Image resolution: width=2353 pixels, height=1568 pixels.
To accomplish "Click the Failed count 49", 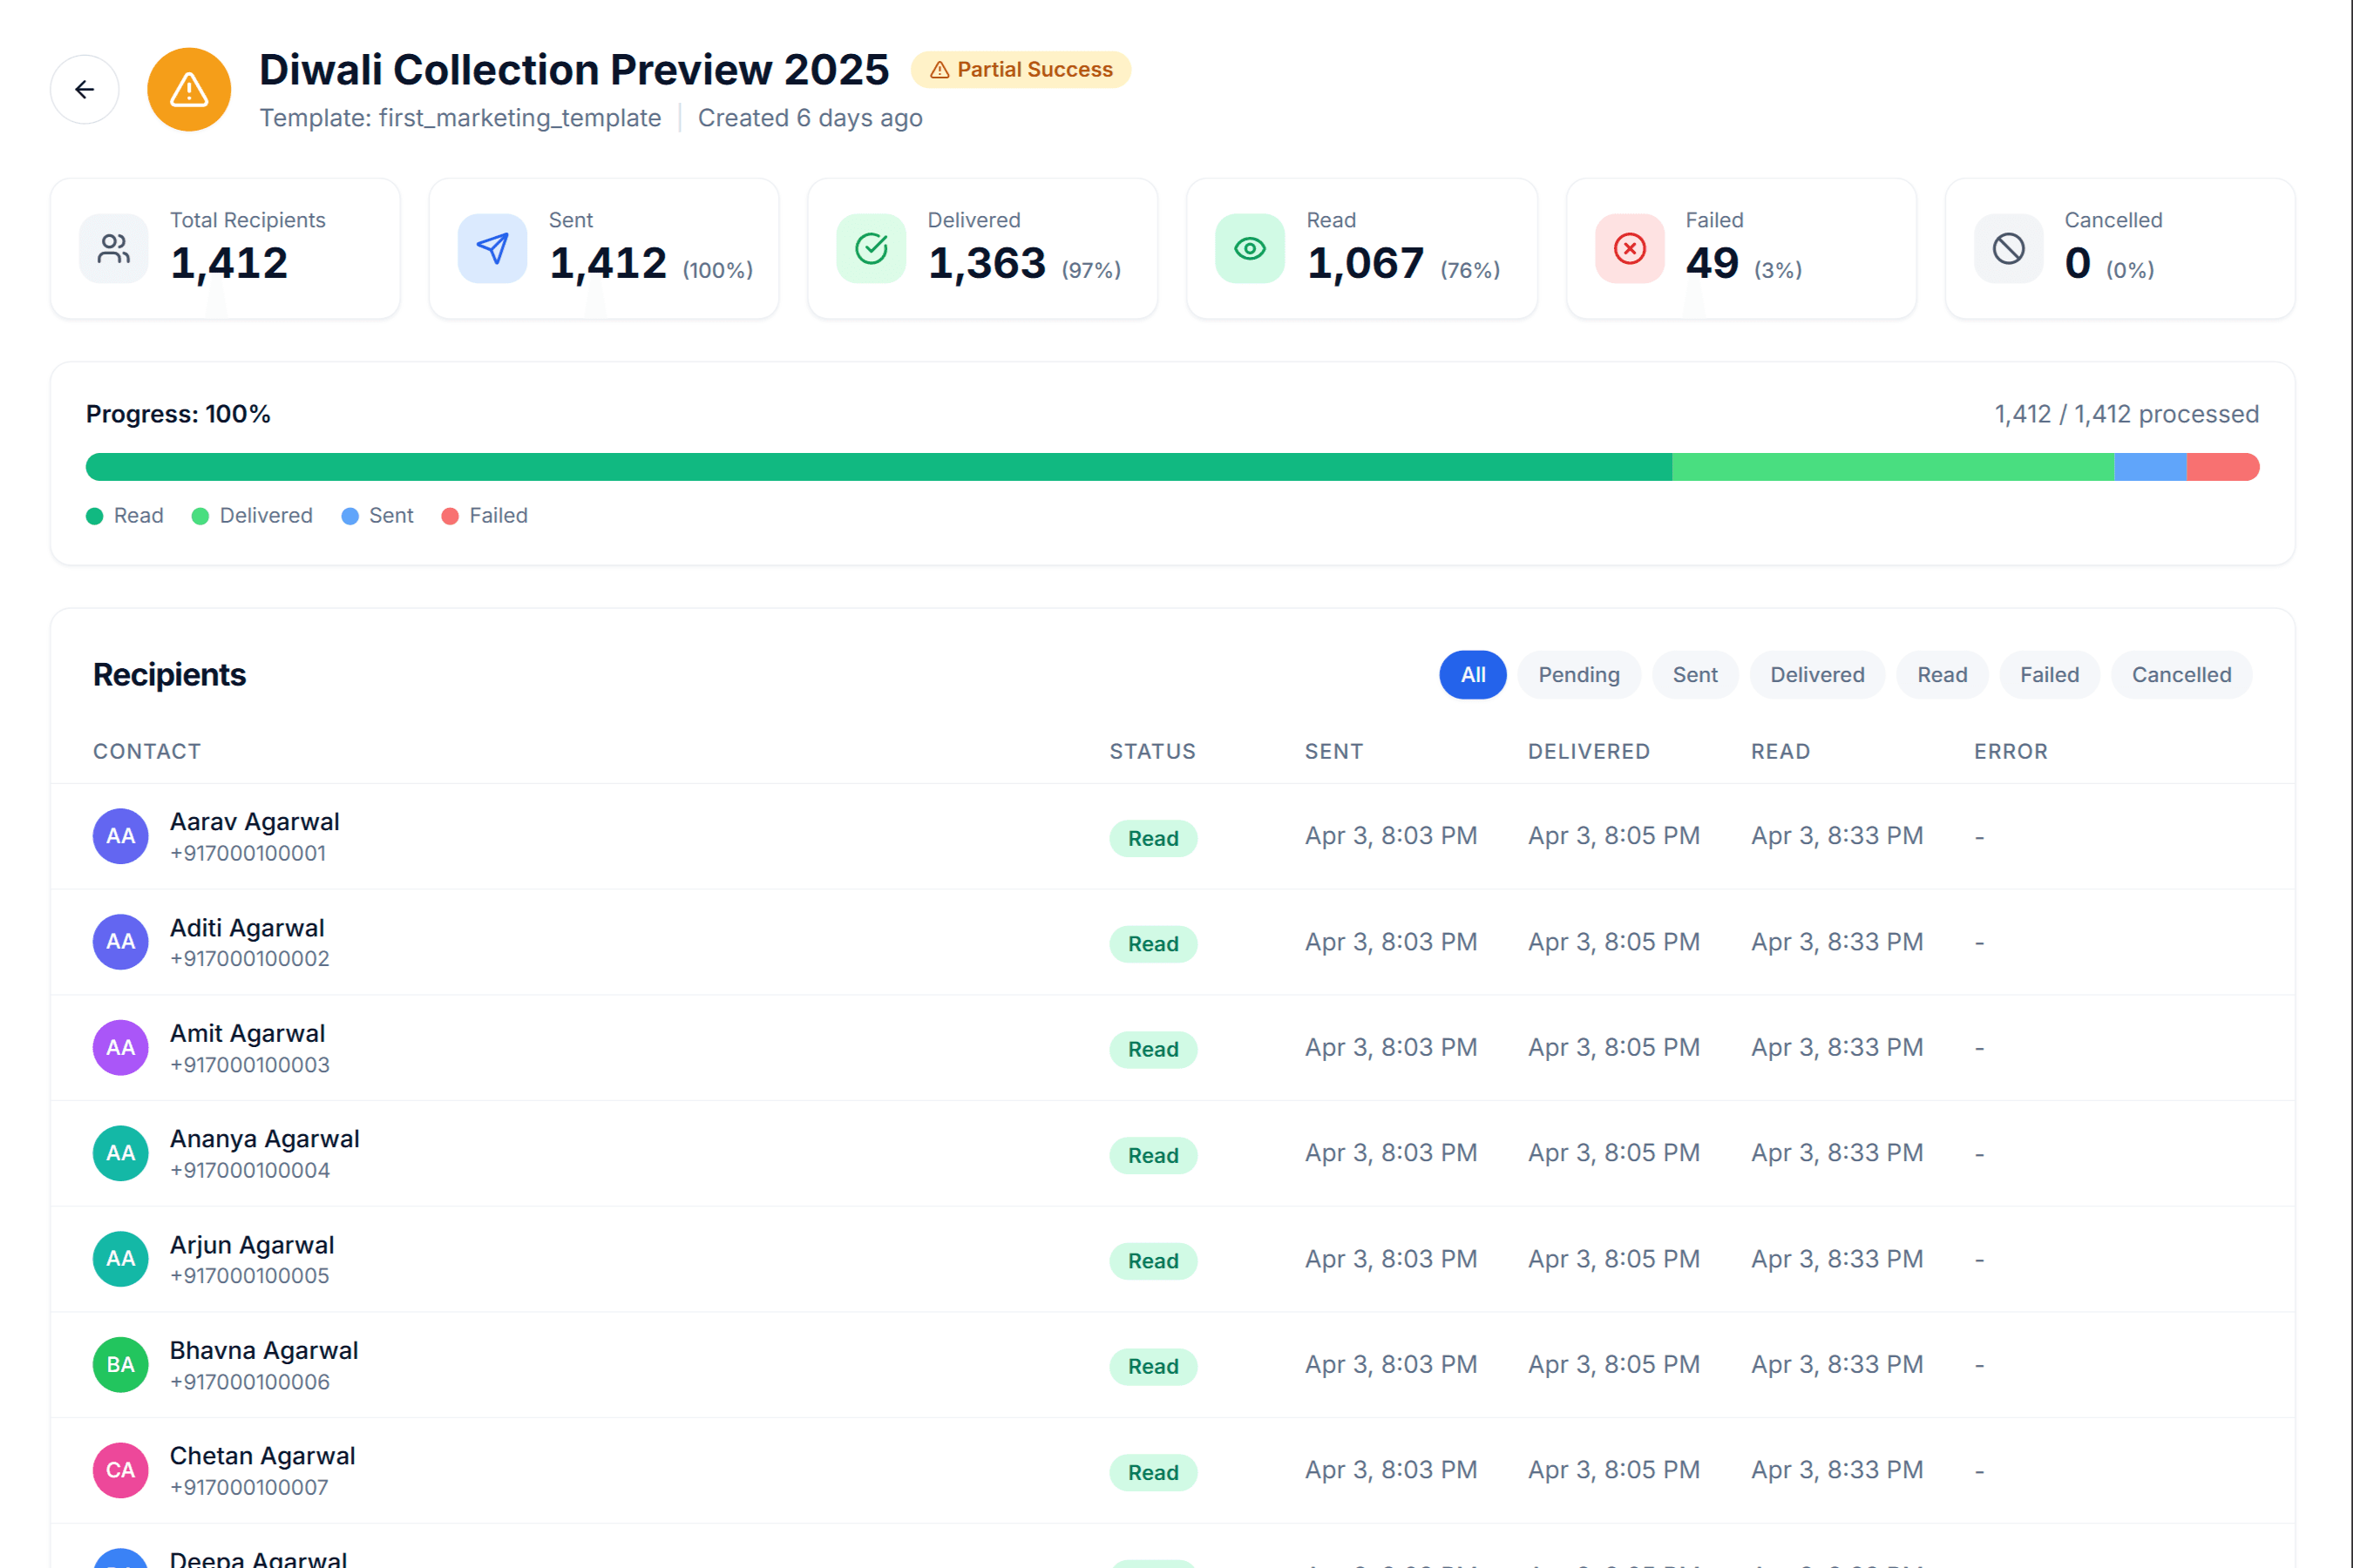I will pyautogui.click(x=1712, y=263).
